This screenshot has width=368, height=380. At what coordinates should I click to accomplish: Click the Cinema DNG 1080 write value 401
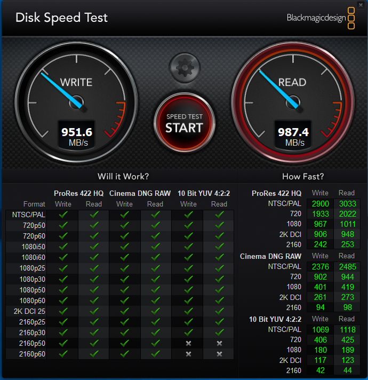click(321, 287)
